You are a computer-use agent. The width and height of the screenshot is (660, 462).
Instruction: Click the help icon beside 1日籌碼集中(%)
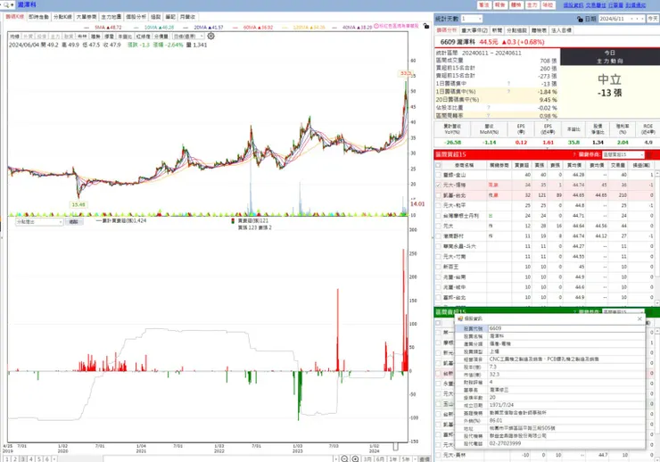coord(508,92)
